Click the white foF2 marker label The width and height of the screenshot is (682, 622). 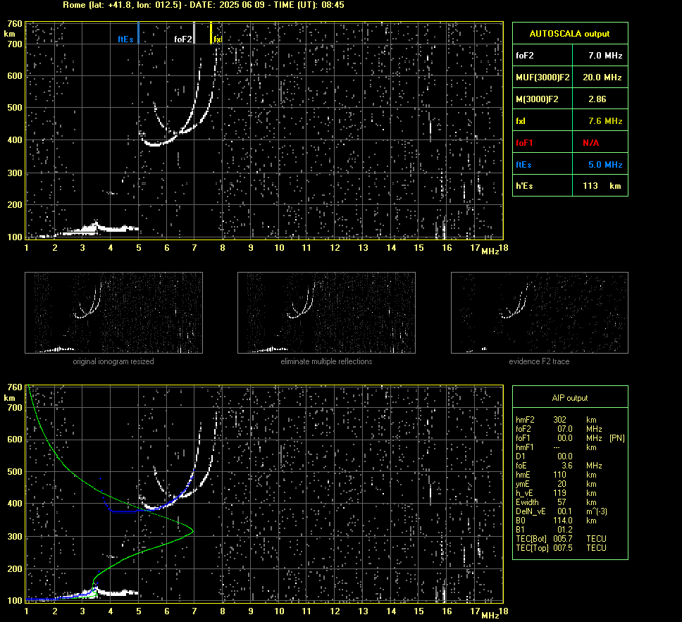pyautogui.click(x=182, y=39)
